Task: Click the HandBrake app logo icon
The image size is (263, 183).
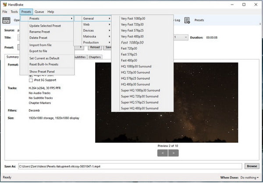Action: 5,4
